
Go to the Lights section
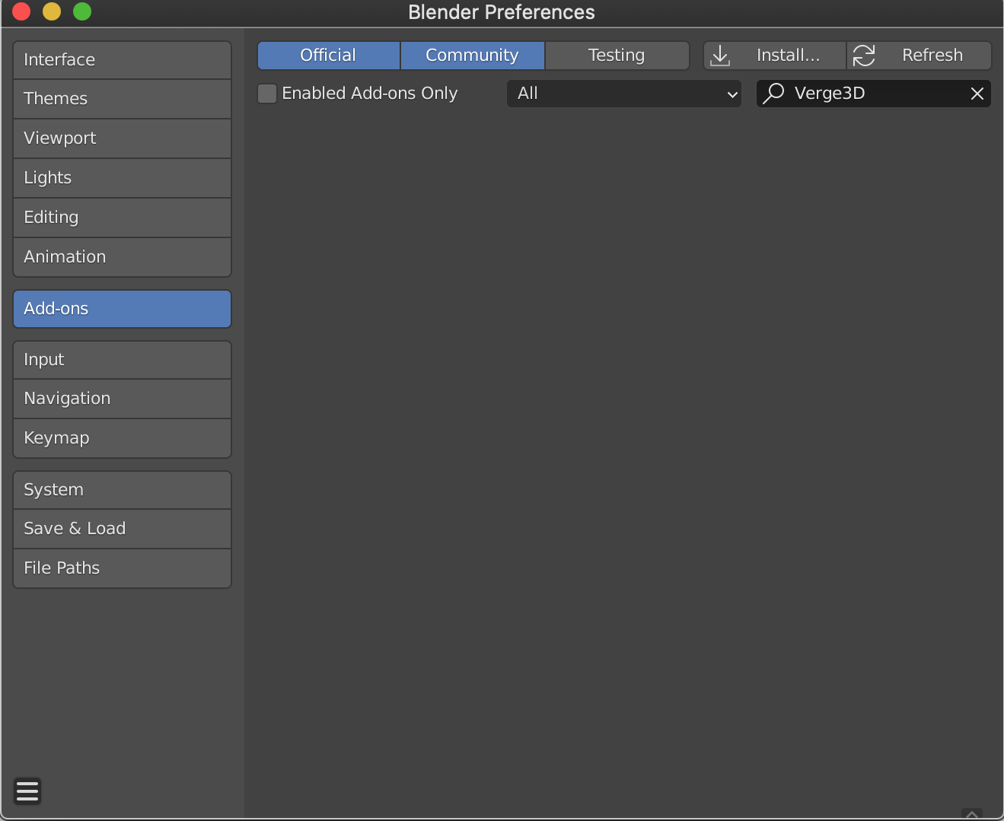pyautogui.click(x=122, y=178)
